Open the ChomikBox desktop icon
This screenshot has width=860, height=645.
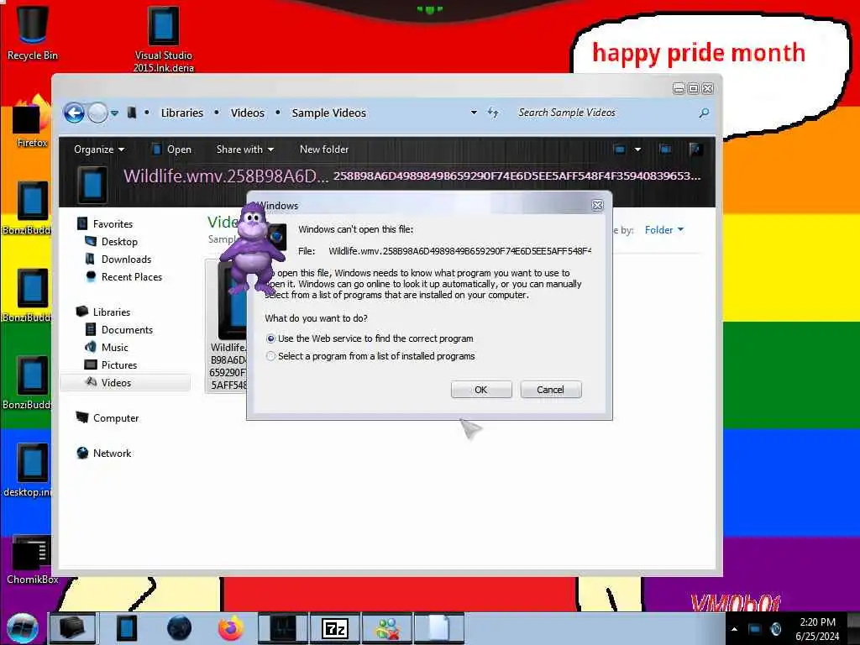[33, 559]
